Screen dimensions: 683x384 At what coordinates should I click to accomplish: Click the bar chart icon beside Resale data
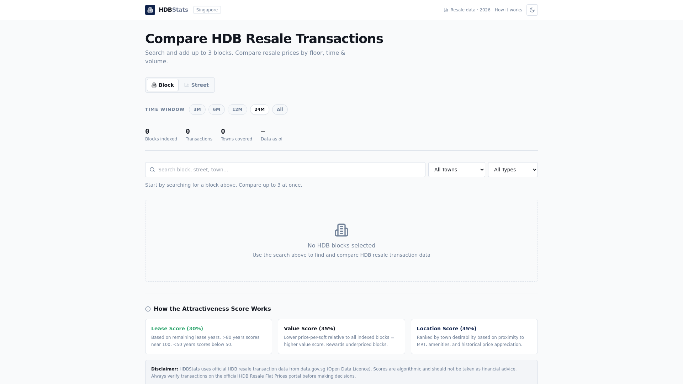(x=446, y=10)
